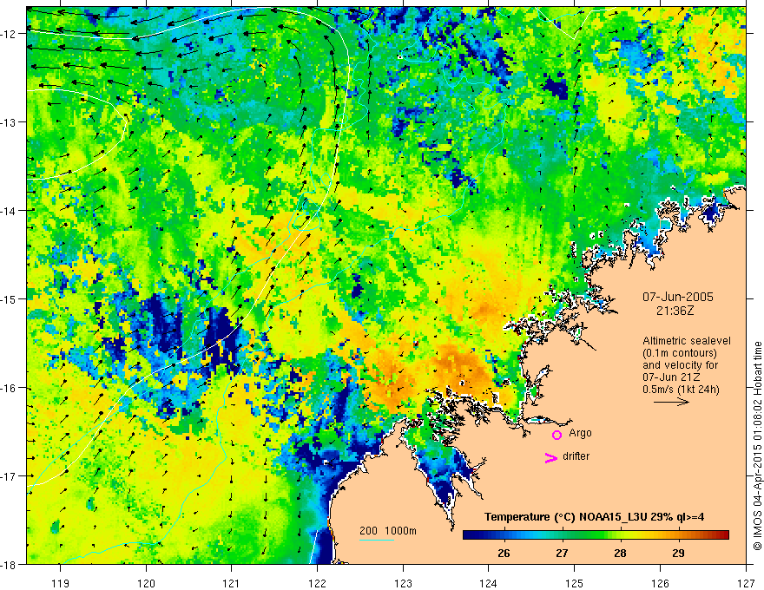Click the date text "07-Jun-2005"

point(678,297)
